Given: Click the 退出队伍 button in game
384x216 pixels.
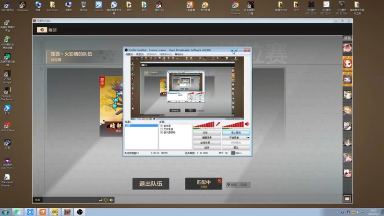Looking at the screenshot, I should click(x=151, y=184).
